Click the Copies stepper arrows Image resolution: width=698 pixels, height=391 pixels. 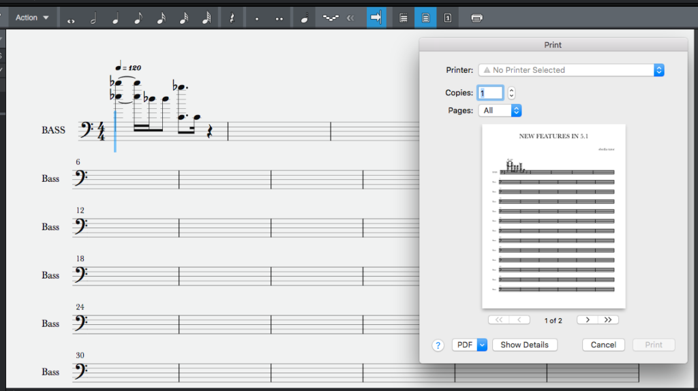point(511,93)
